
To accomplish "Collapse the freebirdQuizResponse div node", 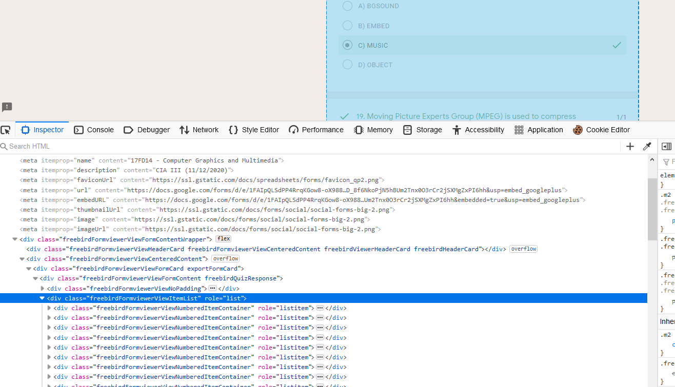I will [35, 278].
